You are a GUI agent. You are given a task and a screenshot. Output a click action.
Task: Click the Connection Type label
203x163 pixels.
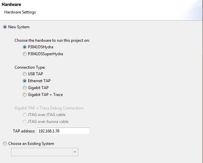[30, 67]
